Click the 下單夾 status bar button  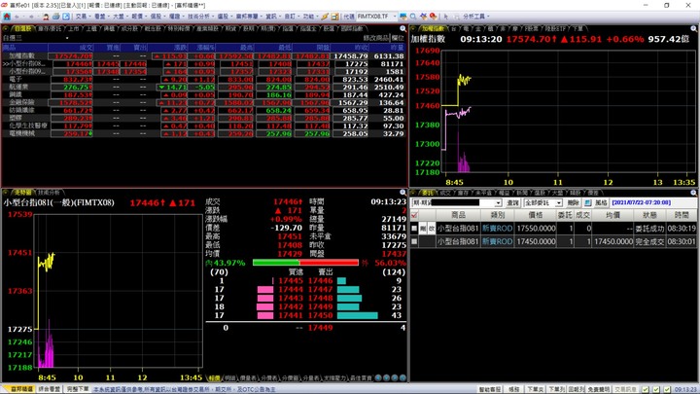tap(535, 389)
